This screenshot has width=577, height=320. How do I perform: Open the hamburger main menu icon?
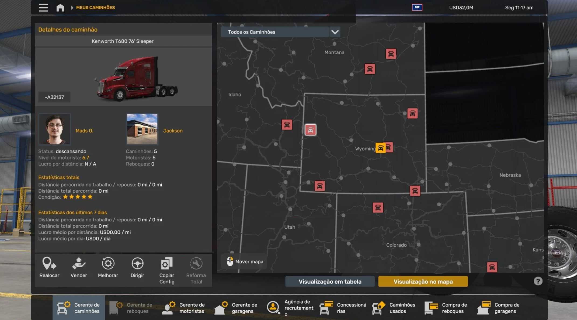click(43, 8)
